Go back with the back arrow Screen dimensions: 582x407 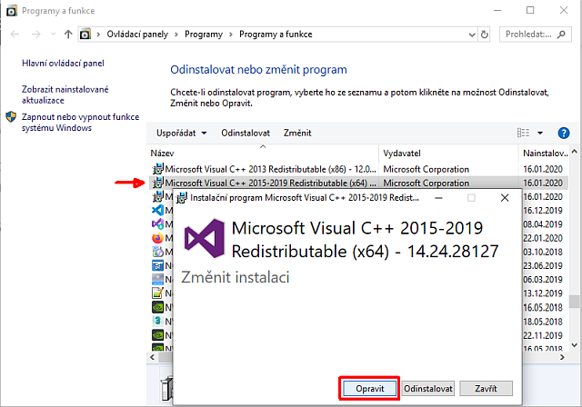[x=15, y=35]
